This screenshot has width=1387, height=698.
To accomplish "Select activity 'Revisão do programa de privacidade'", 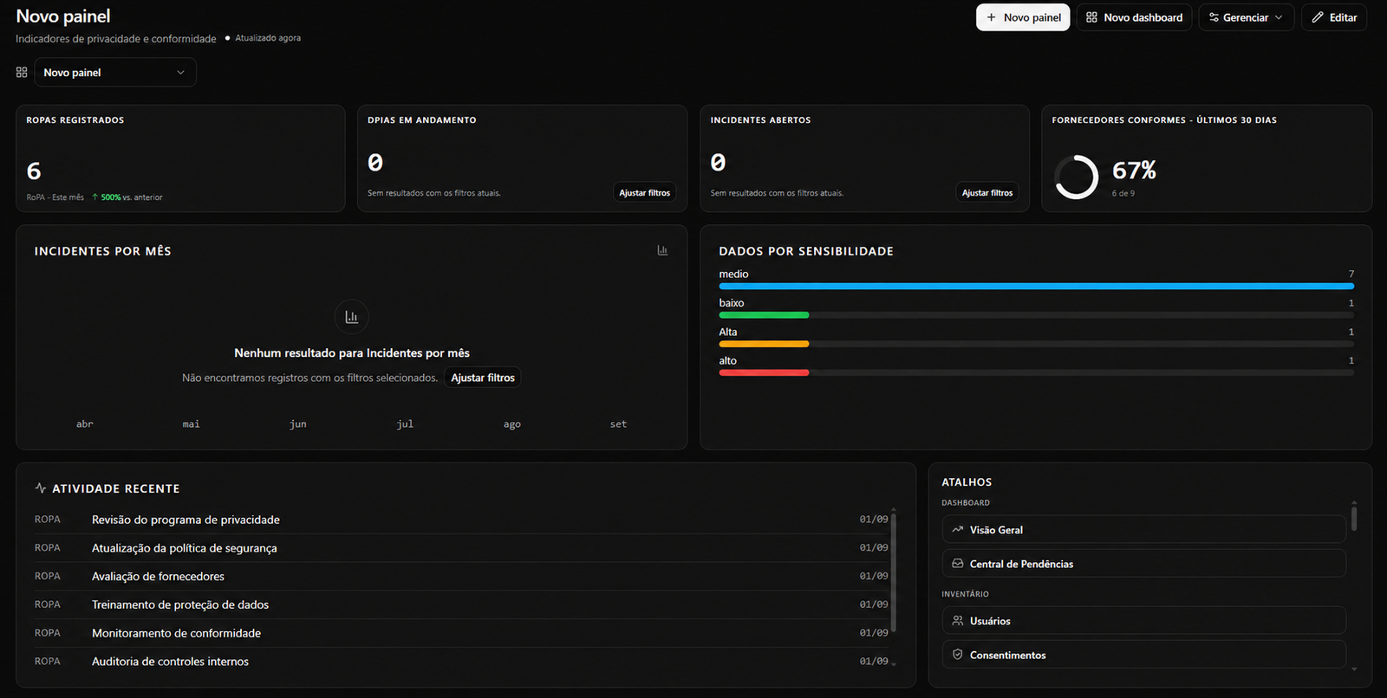I will [461, 520].
